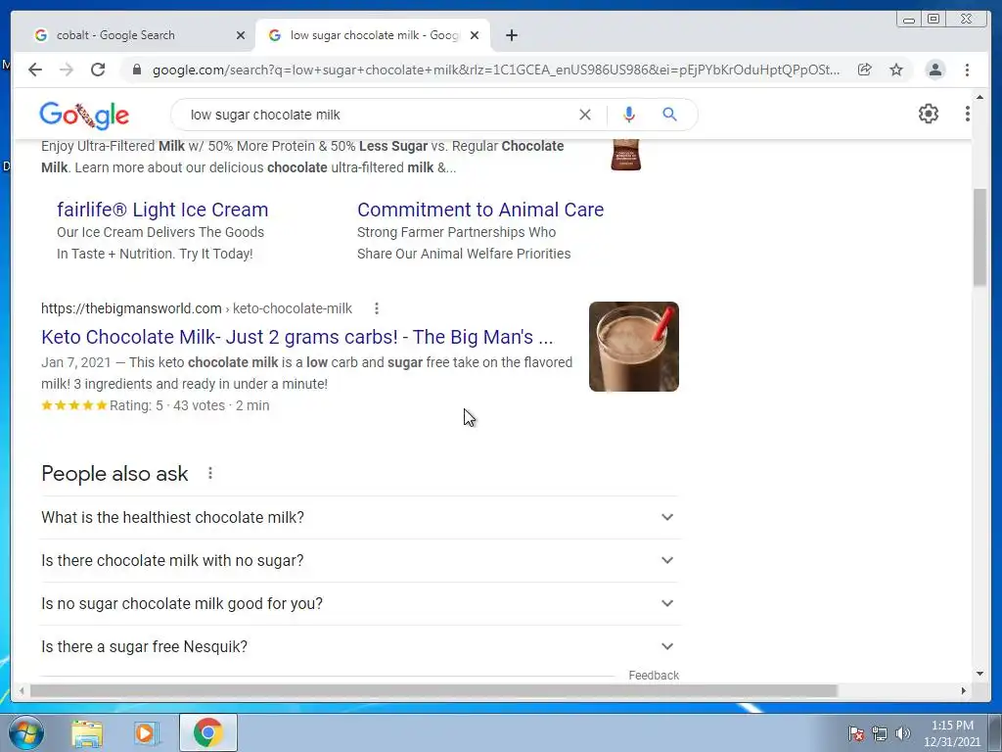Reload the page with refresh icon
The width and height of the screenshot is (1002, 752).
[x=98, y=70]
